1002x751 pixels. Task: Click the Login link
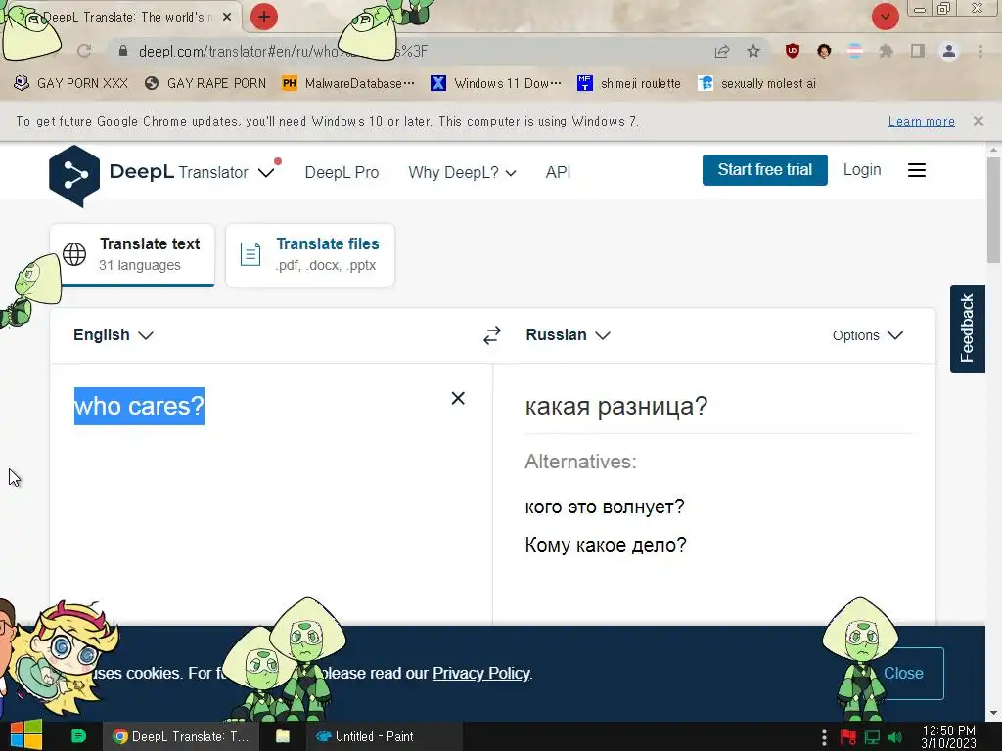pyautogui.click(x=862, y=170)
